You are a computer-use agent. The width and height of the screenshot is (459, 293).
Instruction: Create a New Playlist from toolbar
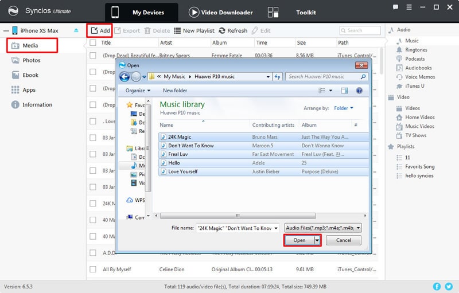(194, 30)
